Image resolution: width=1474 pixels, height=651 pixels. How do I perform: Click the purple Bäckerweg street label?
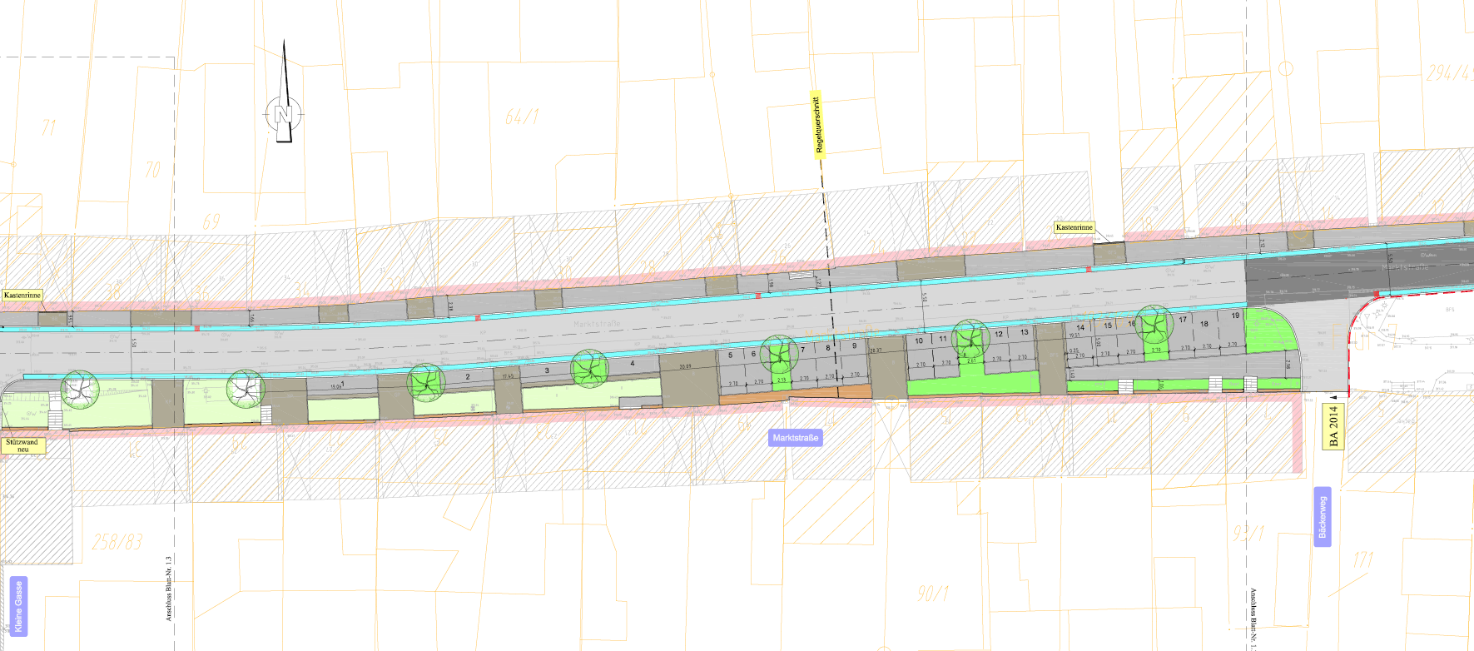click(x=1322, y=517)
